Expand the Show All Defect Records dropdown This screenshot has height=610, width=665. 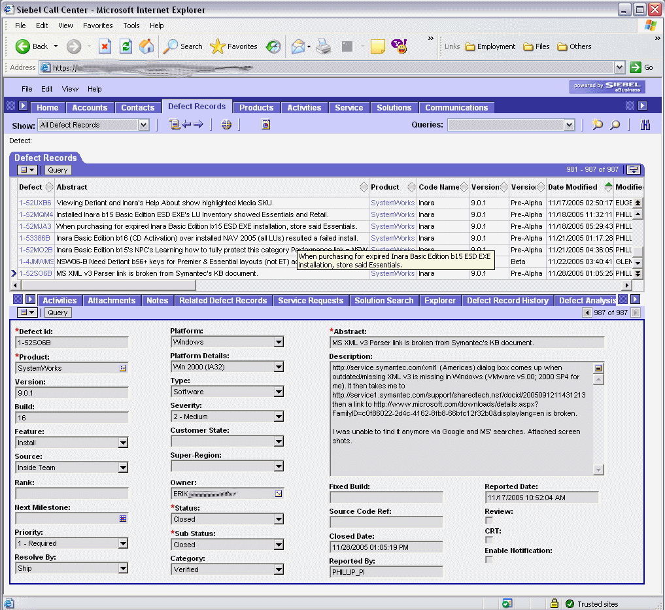(144, 125)
